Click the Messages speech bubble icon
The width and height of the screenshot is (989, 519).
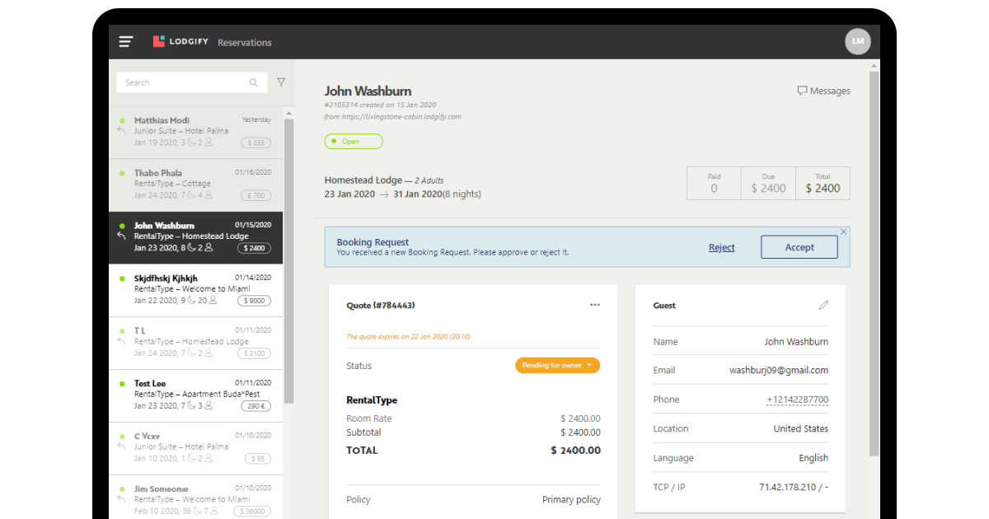[x=802, y=91]
